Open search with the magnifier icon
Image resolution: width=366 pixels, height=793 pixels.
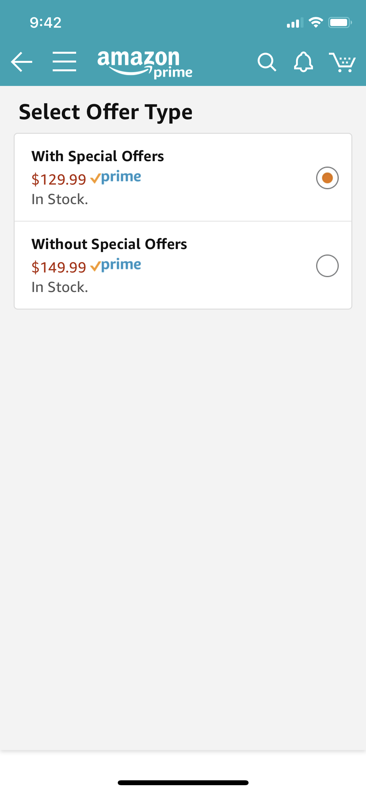point(267,62)
